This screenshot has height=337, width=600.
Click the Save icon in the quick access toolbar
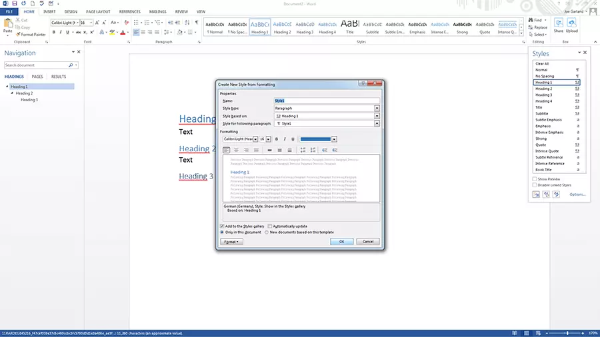(14, 3)
